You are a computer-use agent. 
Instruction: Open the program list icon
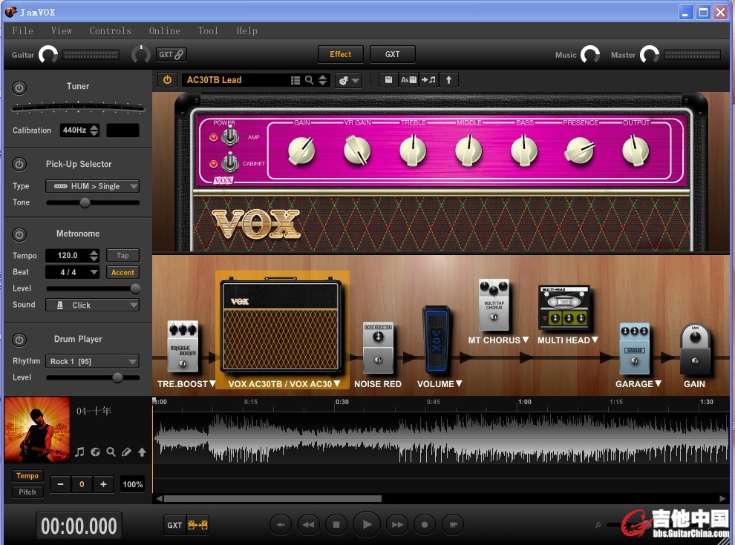pos(295,81)
